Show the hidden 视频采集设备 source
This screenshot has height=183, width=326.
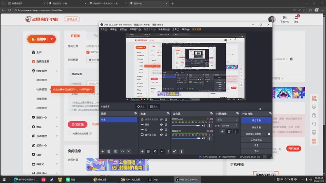pos(161,120)
